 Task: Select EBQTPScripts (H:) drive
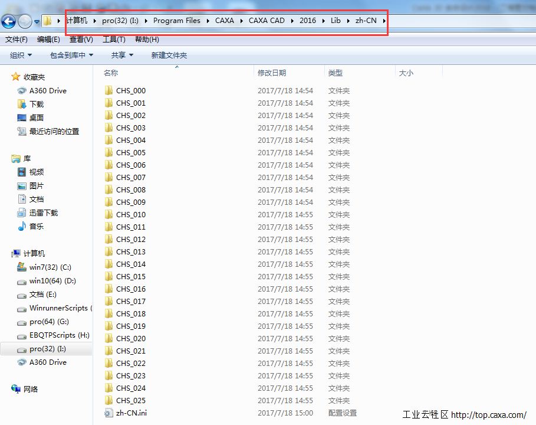tap(60, 335)
